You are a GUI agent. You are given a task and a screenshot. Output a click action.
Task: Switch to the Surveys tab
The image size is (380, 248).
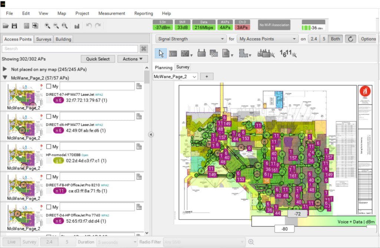pos(44,39)
